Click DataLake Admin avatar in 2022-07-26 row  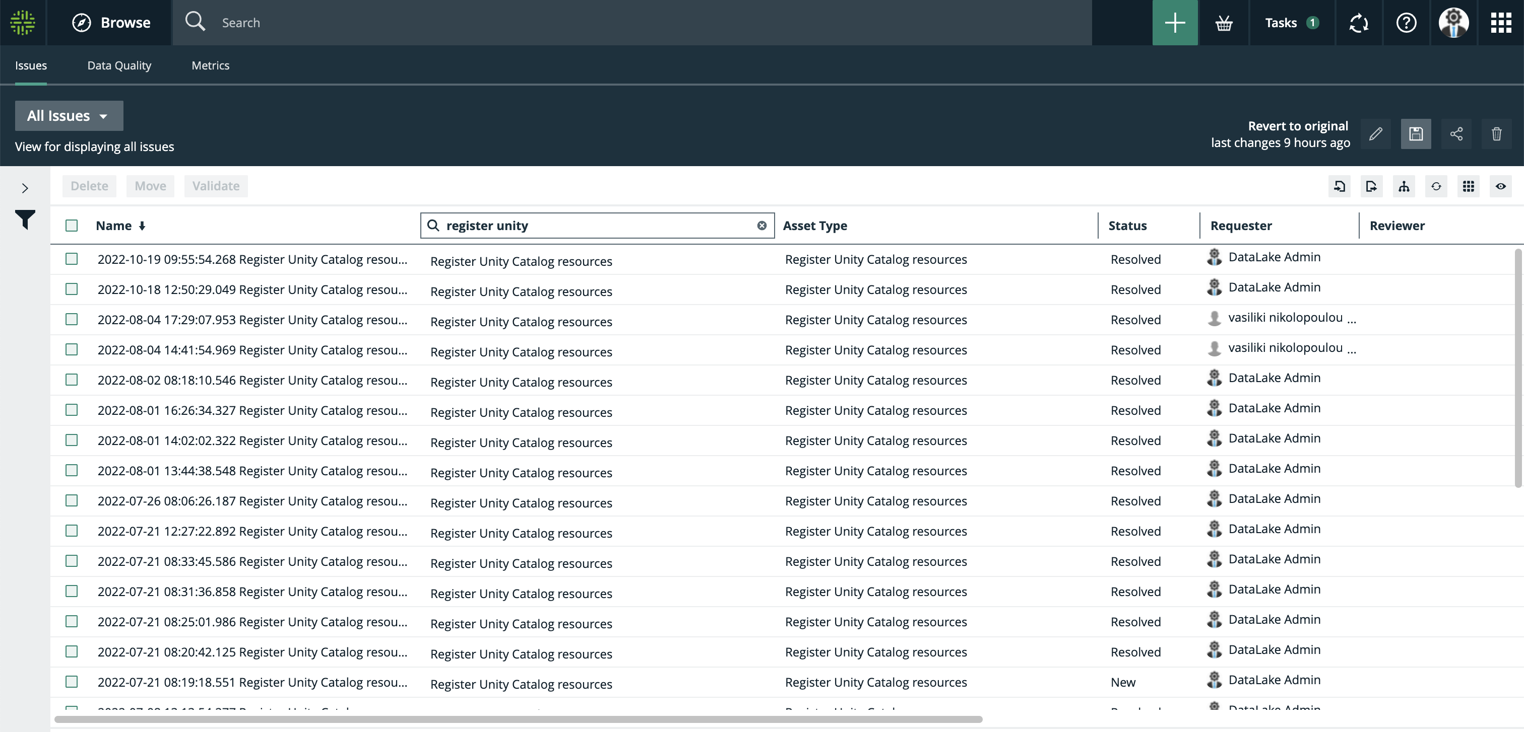click(1214, 498)
